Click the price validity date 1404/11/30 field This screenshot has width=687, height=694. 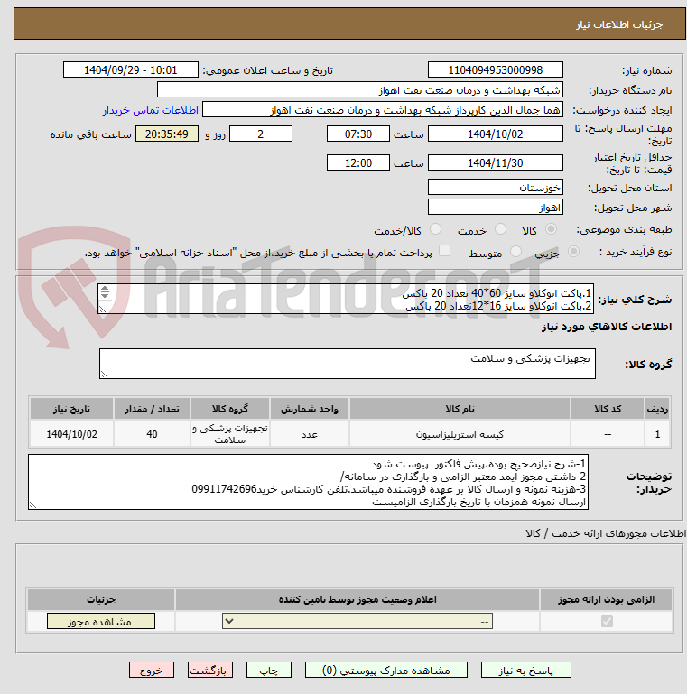pyautogui.click(x=496, y=162)
